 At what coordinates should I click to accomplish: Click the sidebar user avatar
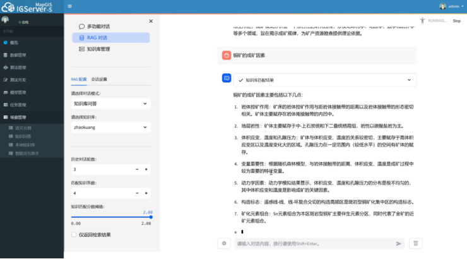pyautogui.click(x=5, y=20)
